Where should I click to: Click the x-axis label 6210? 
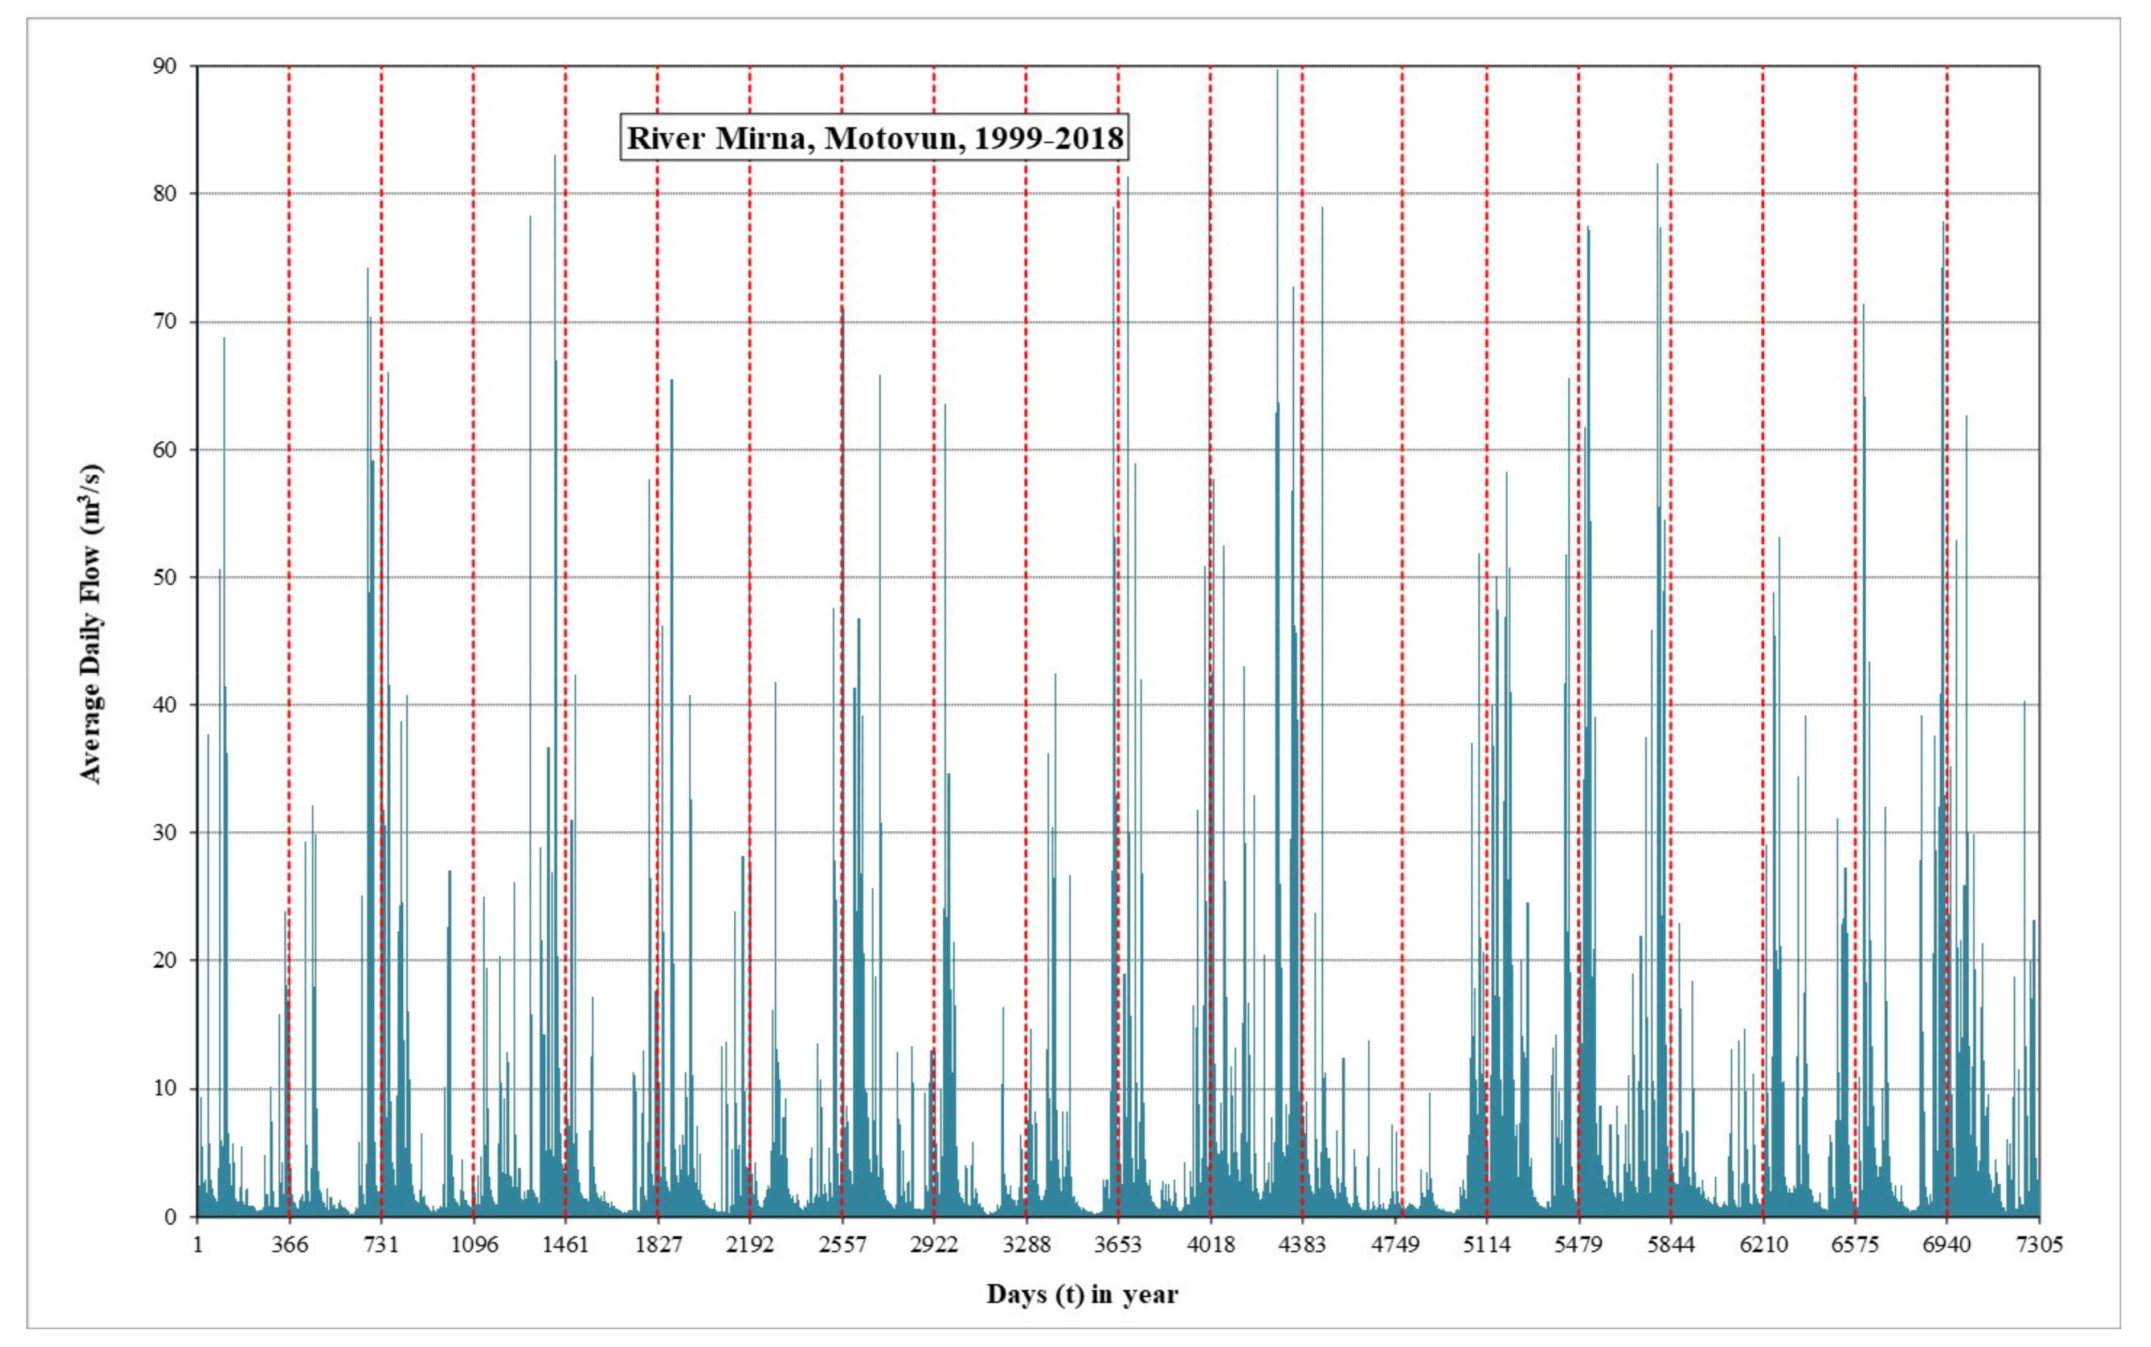pos(1763,1245)
